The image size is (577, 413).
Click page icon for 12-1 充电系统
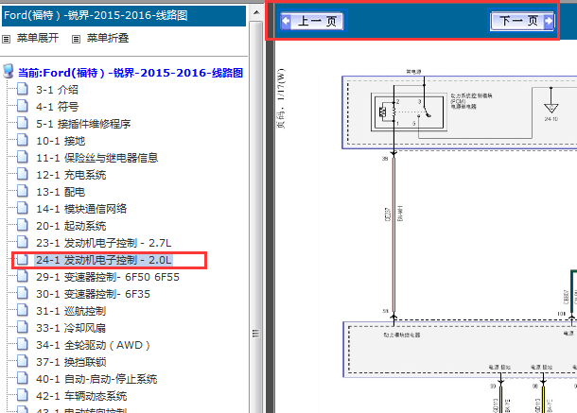coord(23,174)
